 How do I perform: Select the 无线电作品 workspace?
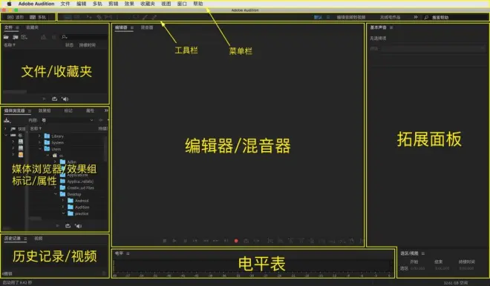click(x=390, y=17)
